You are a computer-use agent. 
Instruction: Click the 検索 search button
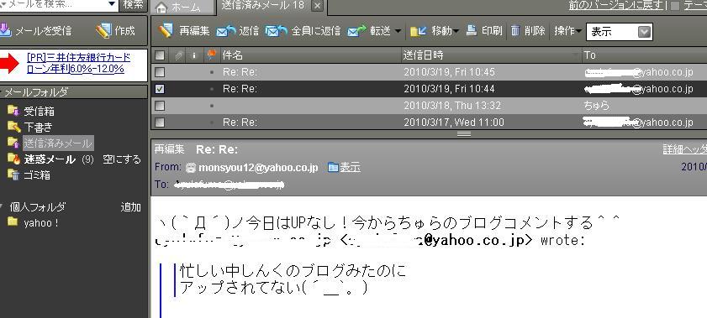[x=133, y=5]
